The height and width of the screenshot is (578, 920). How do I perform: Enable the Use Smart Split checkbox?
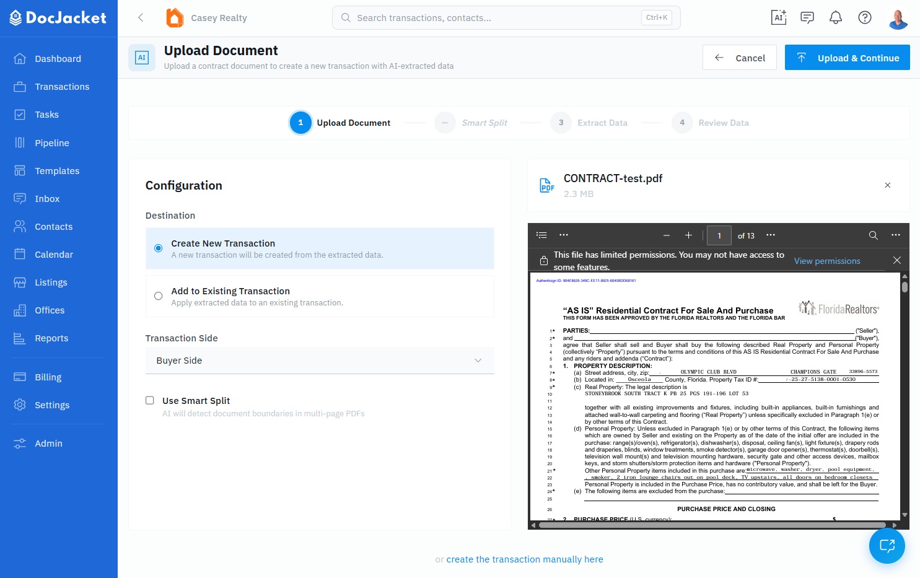[149, 400]
